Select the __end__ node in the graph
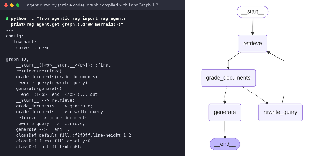Screen dimensions: 318x156 [x=225, y=144]
